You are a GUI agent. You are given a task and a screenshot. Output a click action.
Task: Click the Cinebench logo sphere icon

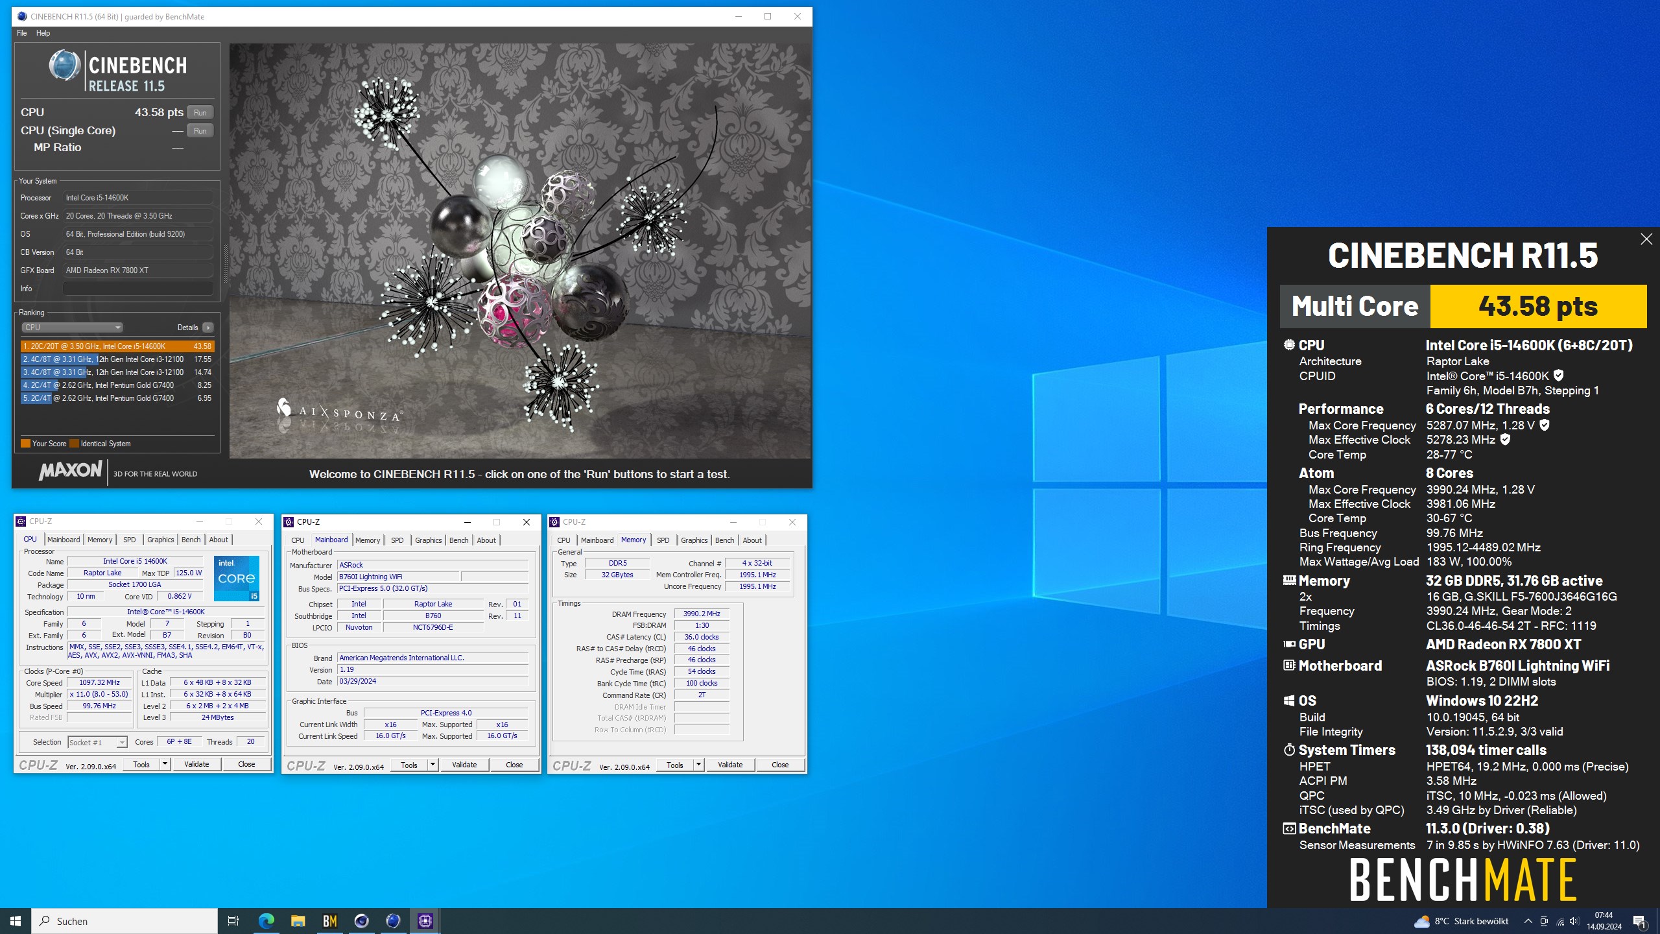64,66
